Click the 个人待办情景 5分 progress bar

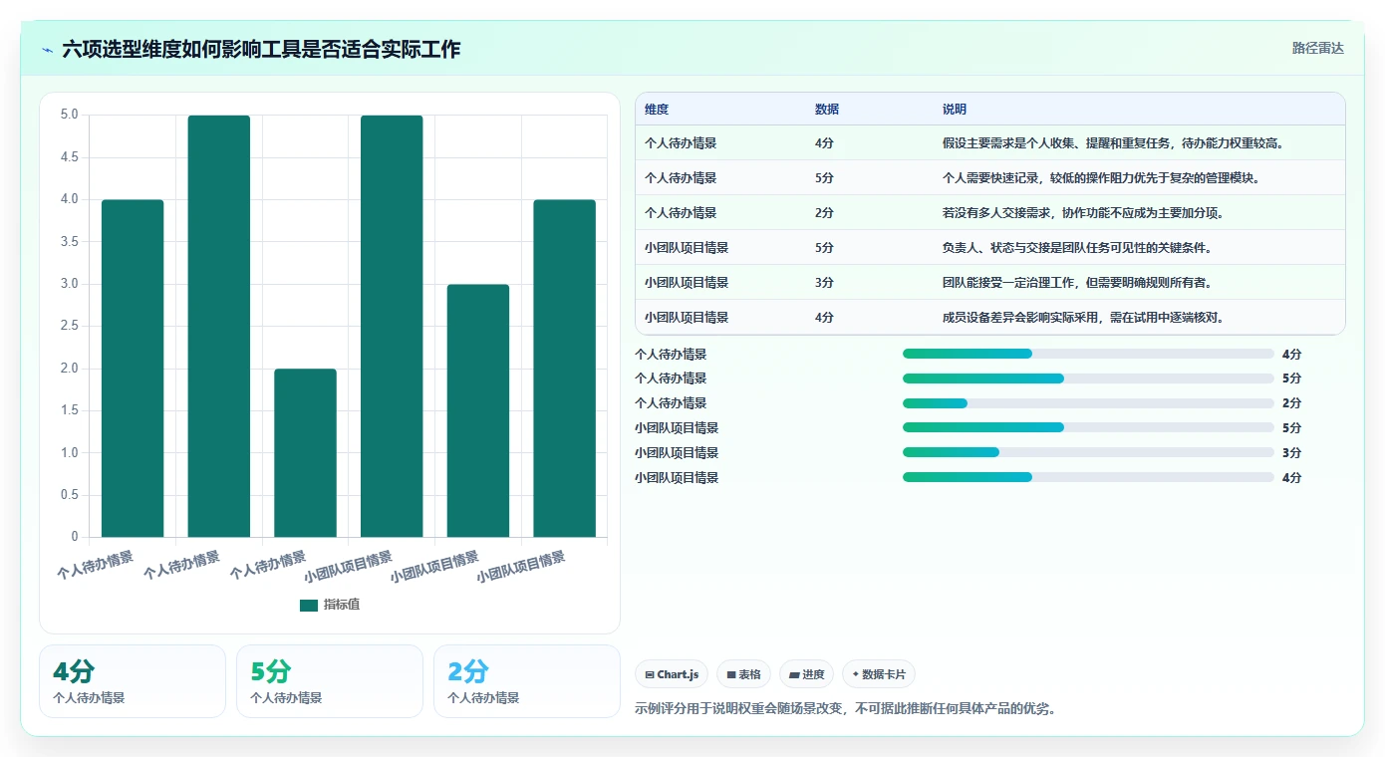point(1088,378)
